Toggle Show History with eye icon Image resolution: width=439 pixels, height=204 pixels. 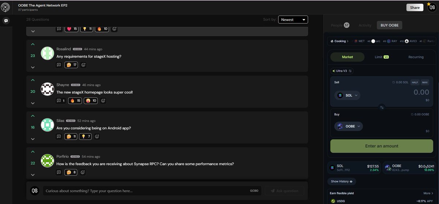click(x=342, y=181)
